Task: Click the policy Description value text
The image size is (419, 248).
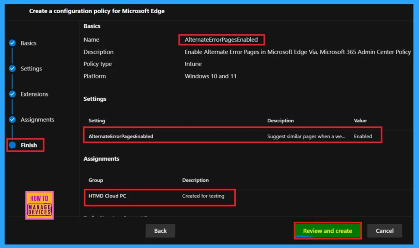Action: (298, 52)
